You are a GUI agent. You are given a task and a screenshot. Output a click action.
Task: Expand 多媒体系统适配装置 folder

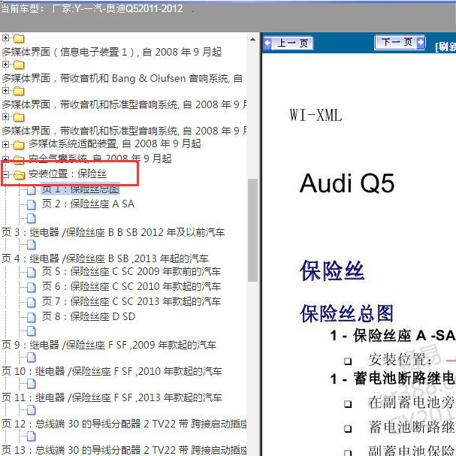click(5, 144)
